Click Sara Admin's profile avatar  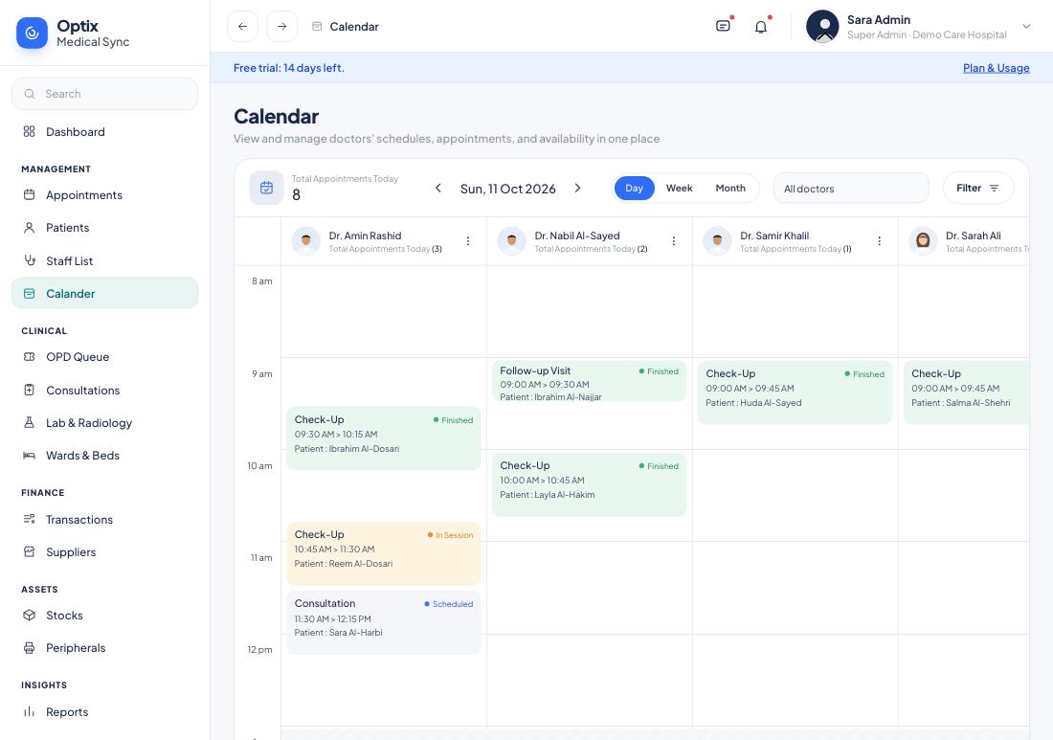(822, 26)
